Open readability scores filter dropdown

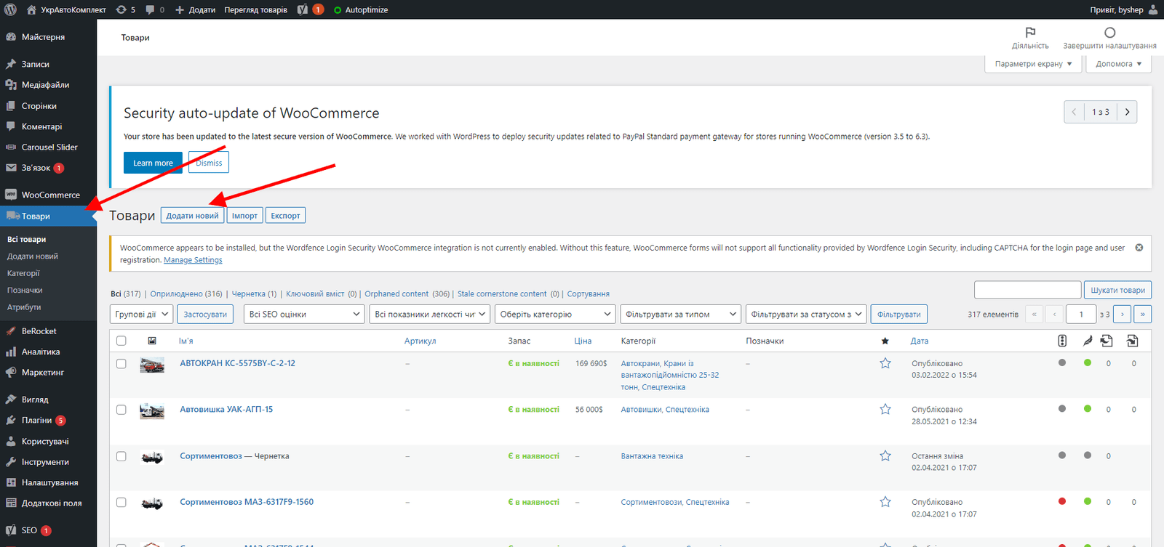430,315
